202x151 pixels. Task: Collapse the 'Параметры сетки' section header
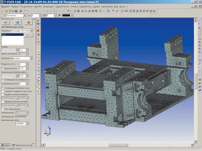pos(2,27)
